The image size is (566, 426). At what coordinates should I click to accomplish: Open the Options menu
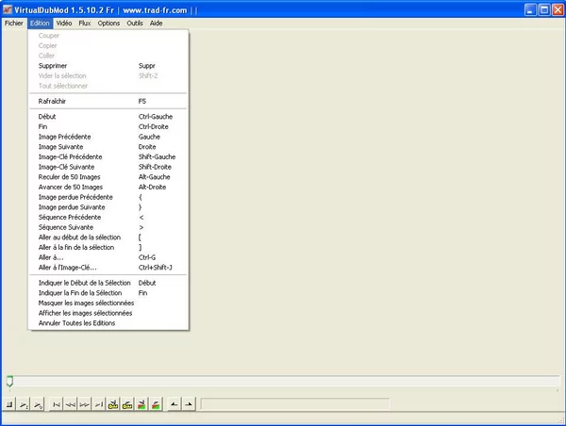(x=108, y=23)
